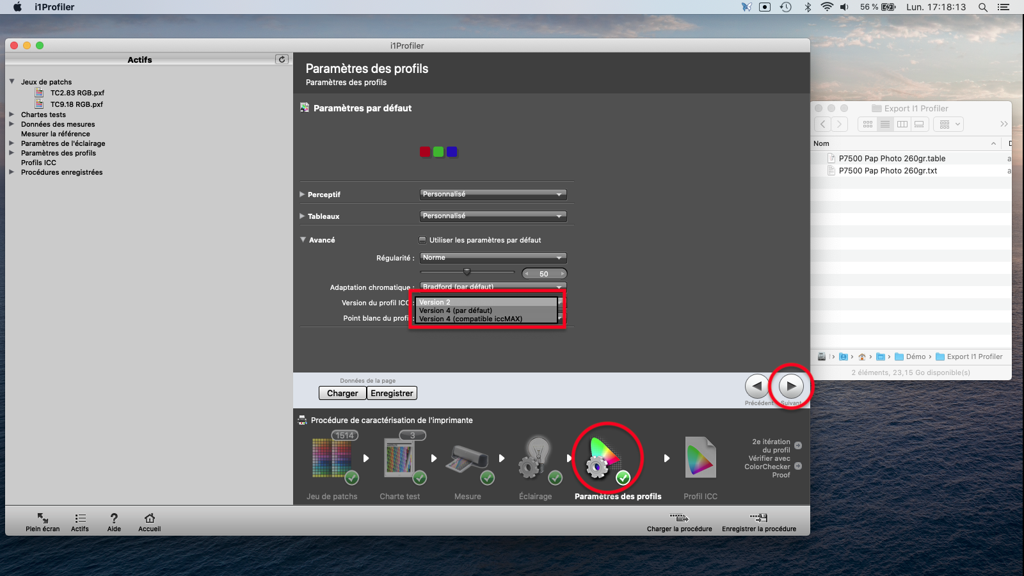The height and width of the screenshot is (576, 1024).
Task: Add 2e itération du profil plus icon
Action: [x=798, y=445]
